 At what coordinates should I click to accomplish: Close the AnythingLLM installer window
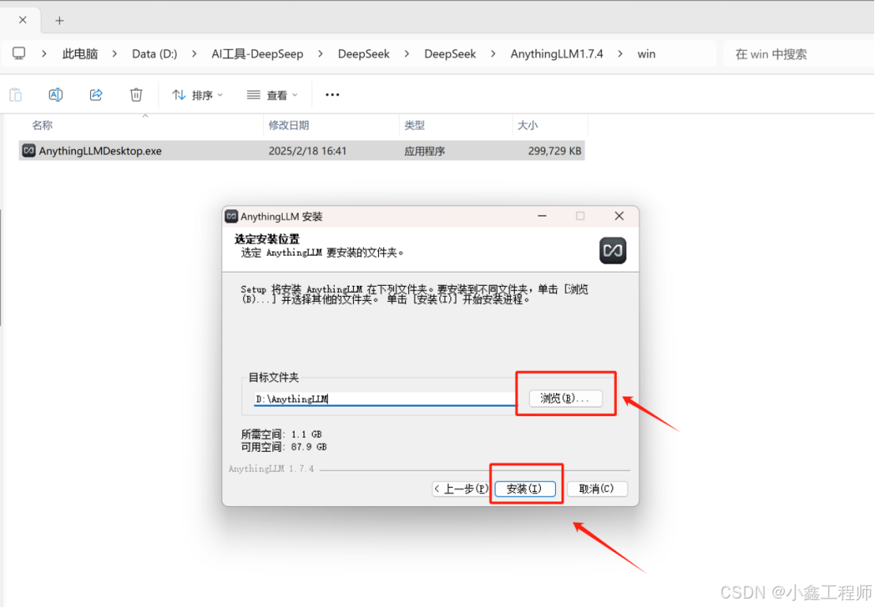pos(619,216)
